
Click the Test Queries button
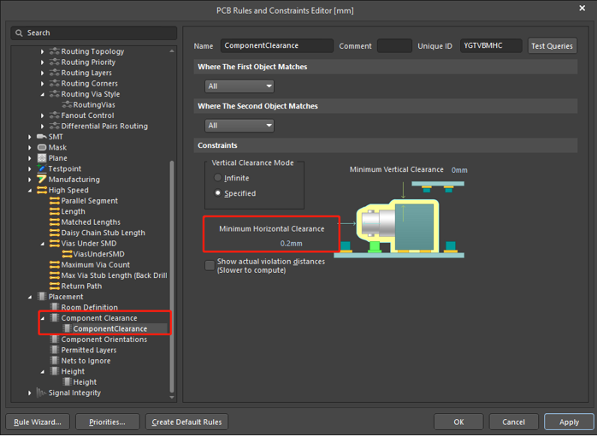pyautogui.click(x=552, y=45)
